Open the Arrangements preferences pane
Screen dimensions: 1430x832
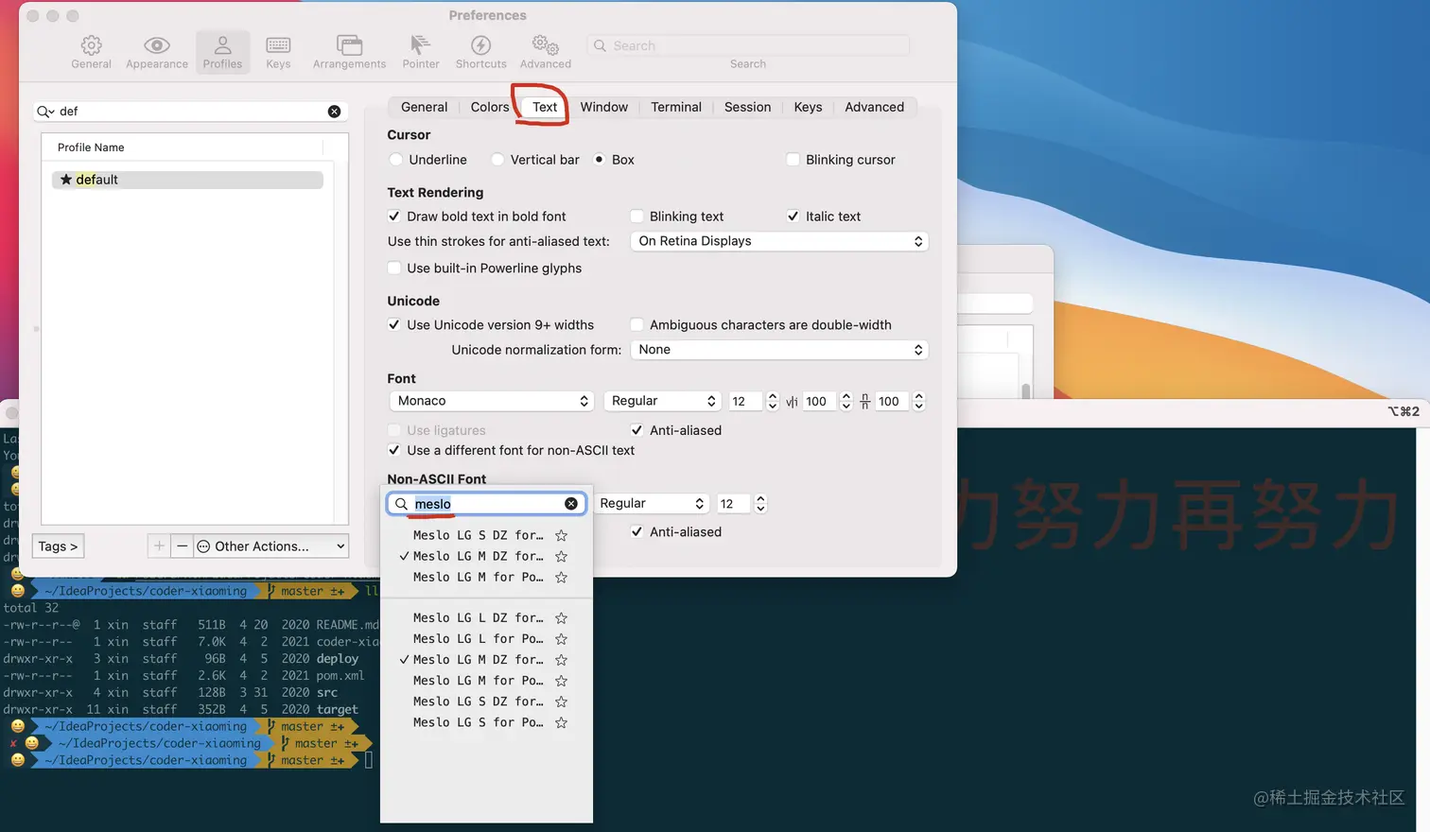tap(349, 51)
